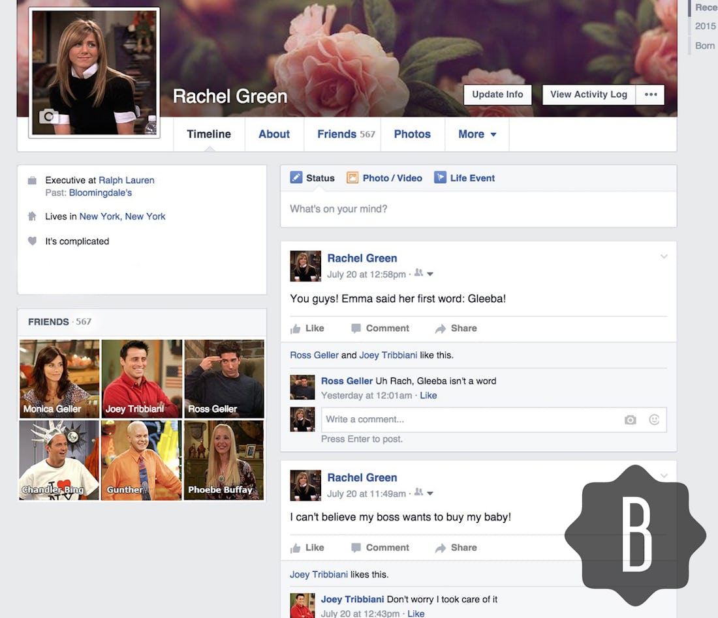Click the Status pencil icon
This screenshot has width=718, height=618.
(296, 177)
